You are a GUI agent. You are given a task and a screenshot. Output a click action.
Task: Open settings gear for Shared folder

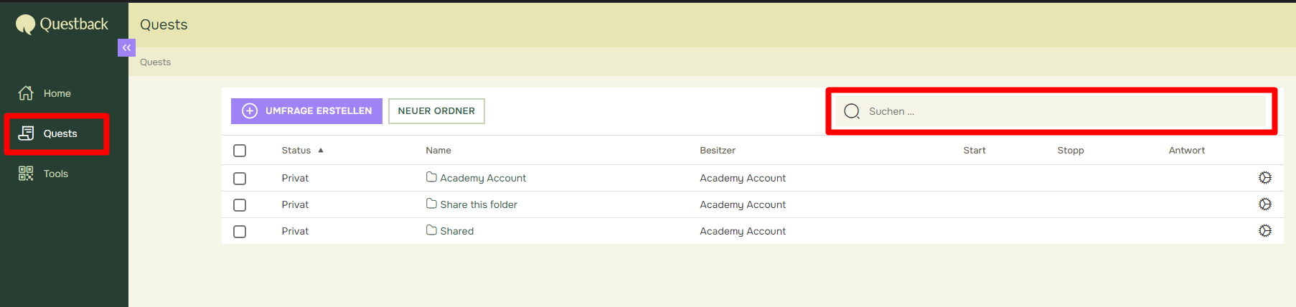coord(1265,231)
